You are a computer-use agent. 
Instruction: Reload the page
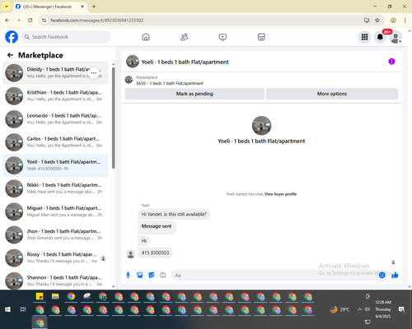click(30, 21)
